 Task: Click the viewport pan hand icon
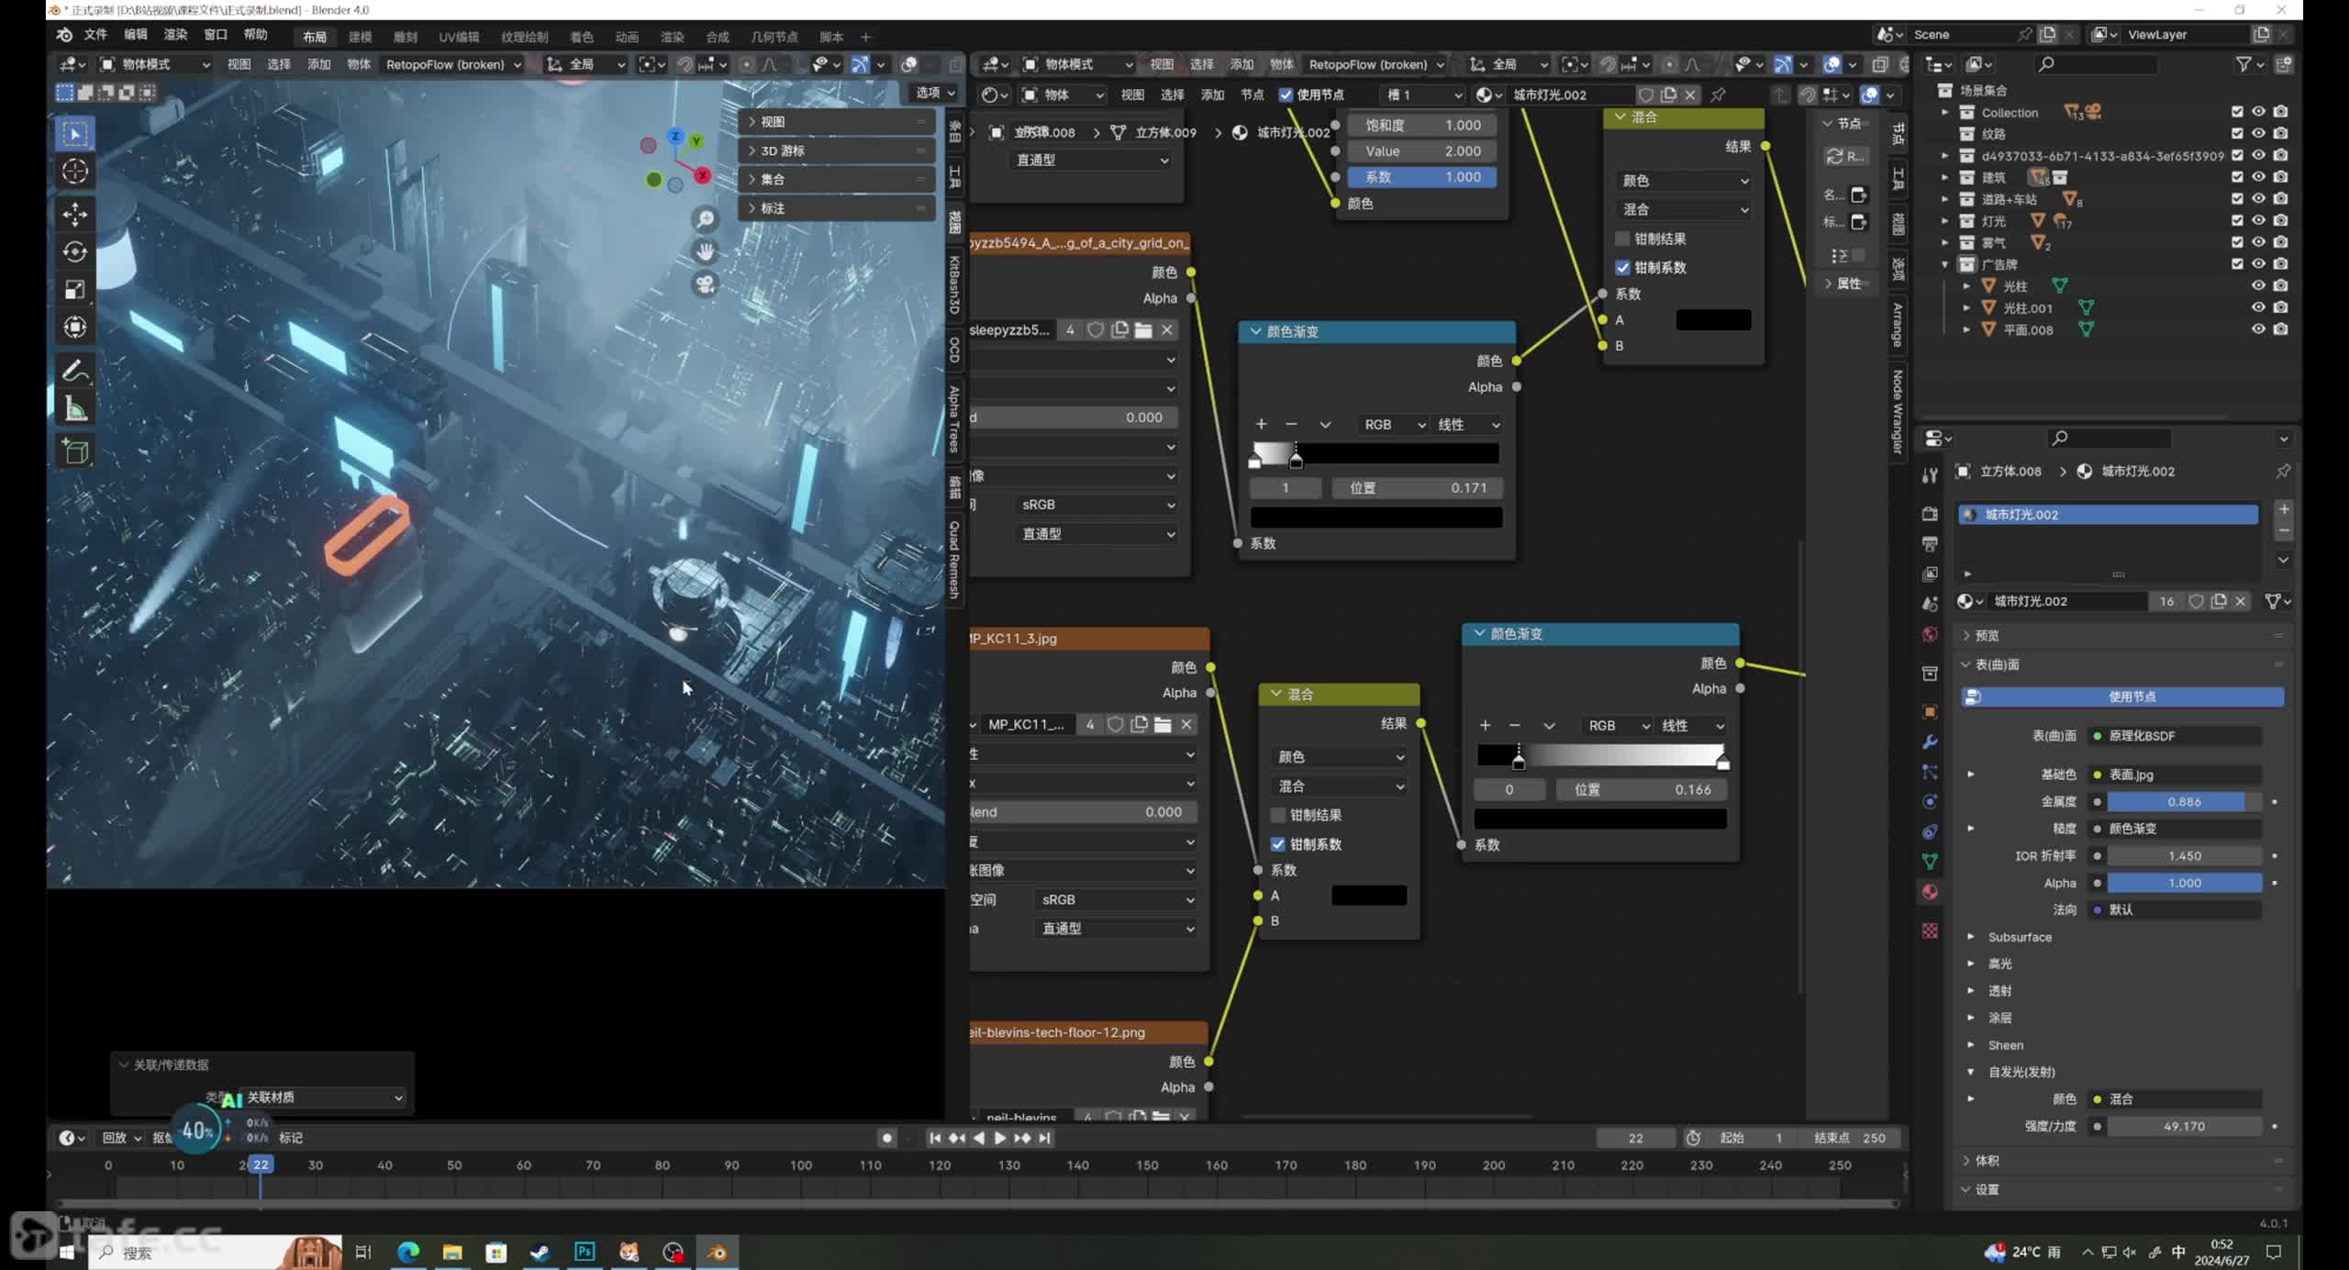point(705,251)
